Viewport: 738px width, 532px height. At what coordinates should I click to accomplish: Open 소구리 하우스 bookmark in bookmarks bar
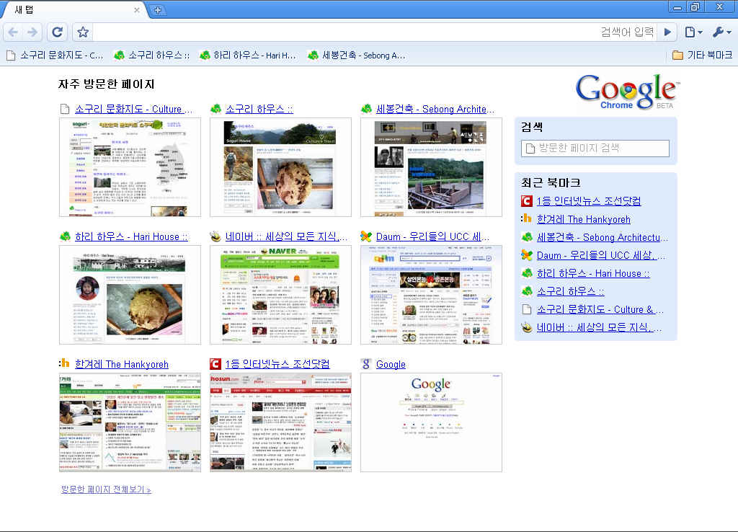coord(151,56)
